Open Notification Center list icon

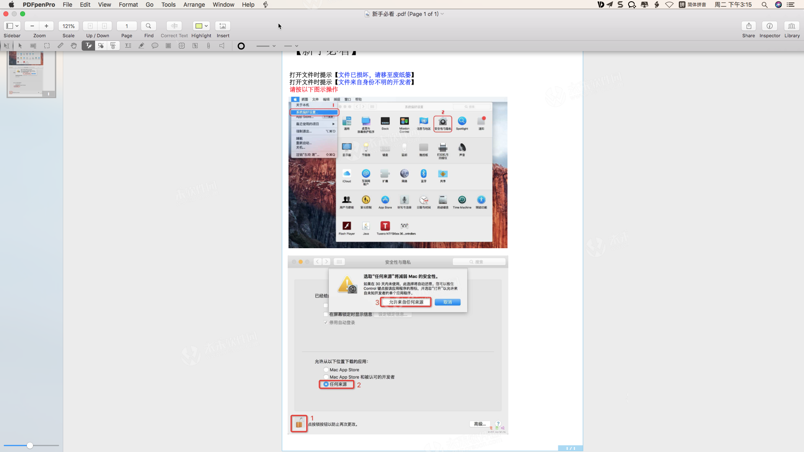point(791,5)
